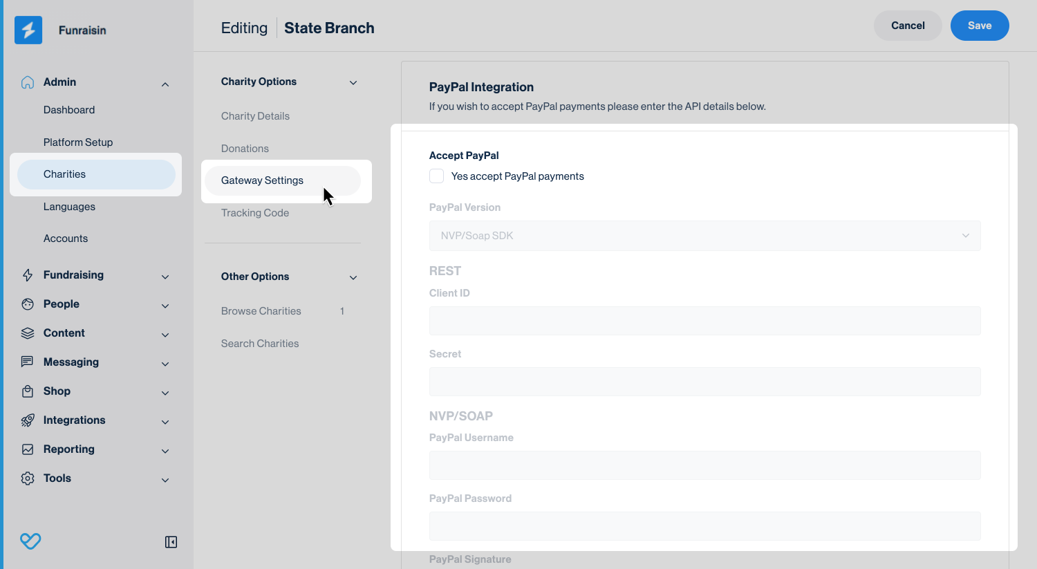Image resolution: width=1037 pixels, height=569 pixels.
Task: Expand the Integrations section chevron
Action: (x=165, y=422)
